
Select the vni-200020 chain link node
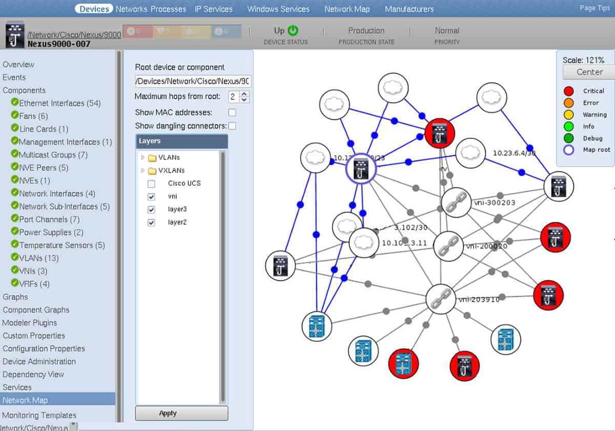[x=448, y=247]
